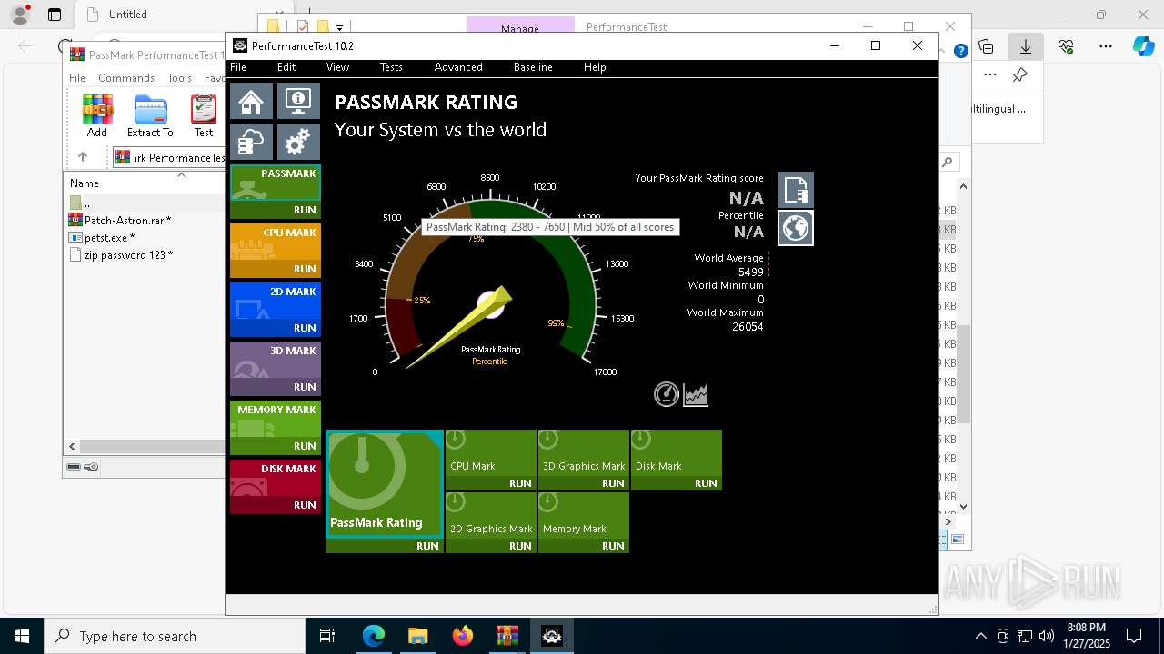Open WinRAR's File menu
1164x654 pixels.
[77, 78]
